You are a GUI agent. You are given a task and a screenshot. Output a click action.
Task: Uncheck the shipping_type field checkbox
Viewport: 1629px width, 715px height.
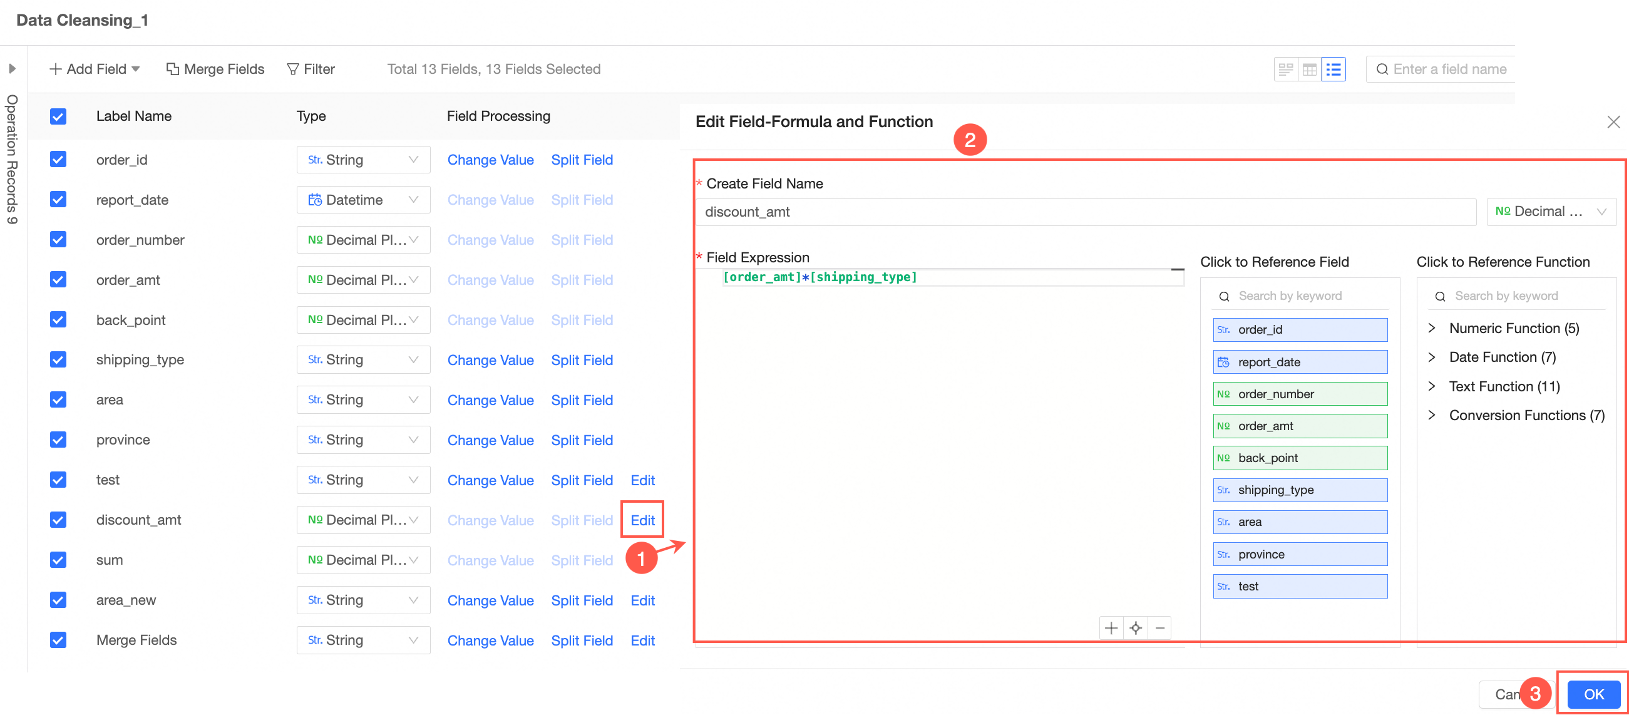(58, 360)
